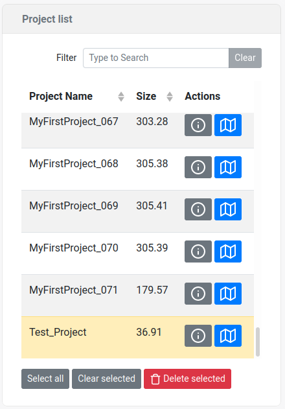Open map view for MyFirstProject_067

tap(228, 125)
